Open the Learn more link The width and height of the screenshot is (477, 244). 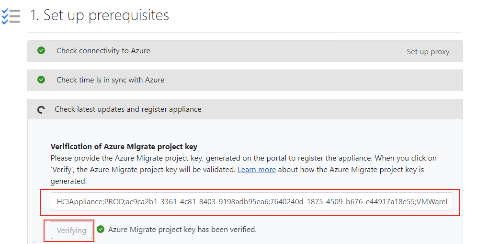[257, 170]
